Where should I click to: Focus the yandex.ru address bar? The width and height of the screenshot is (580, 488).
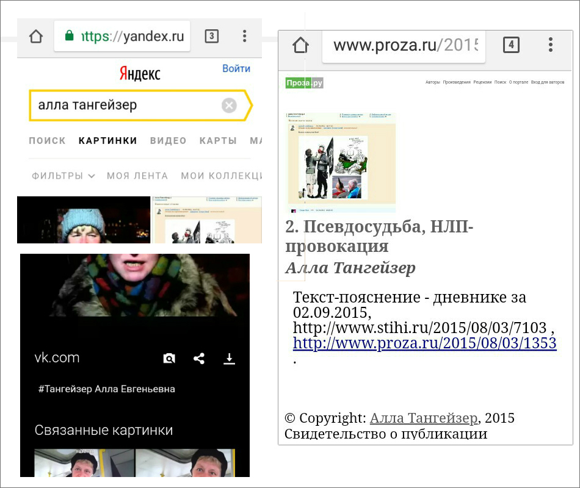point(122,36)
